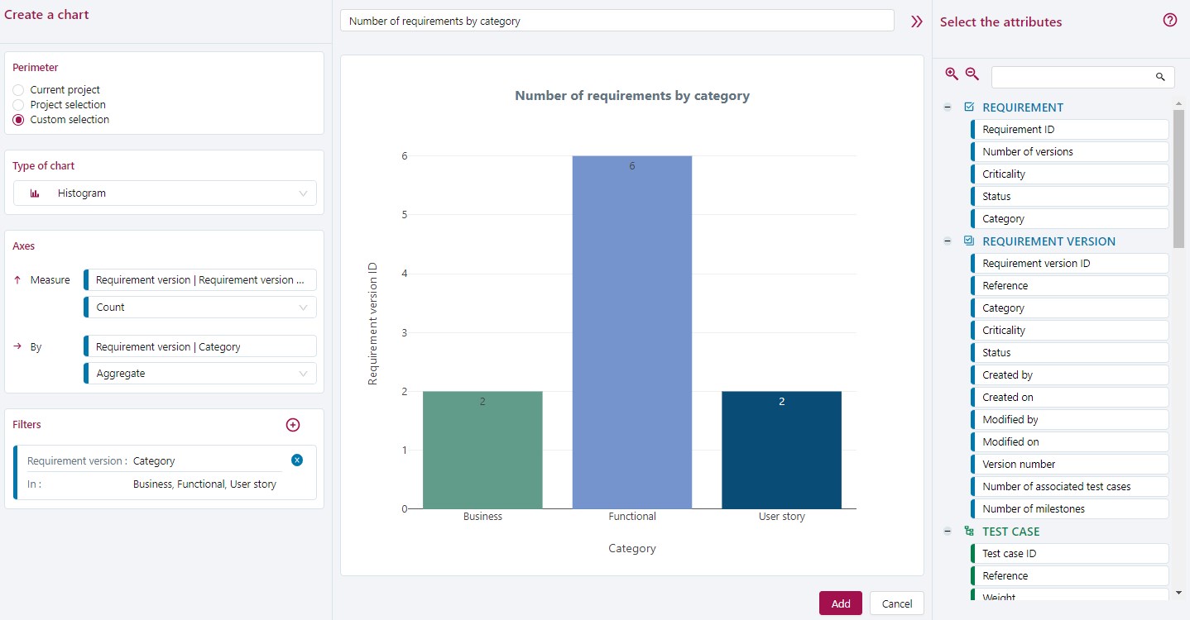The width and height of the screenshot is (1190, 620).
Task: Open the Type of chart Histogram dropdown
Action: 165,193
